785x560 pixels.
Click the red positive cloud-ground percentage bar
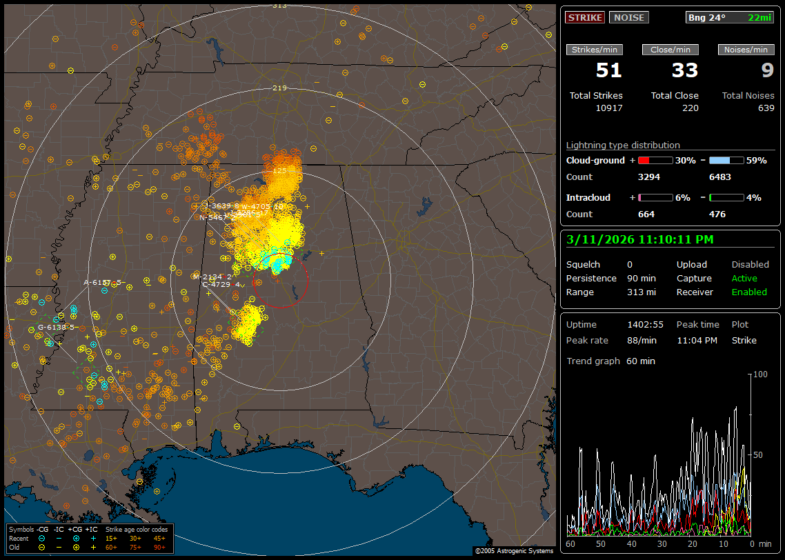point(655,160)
